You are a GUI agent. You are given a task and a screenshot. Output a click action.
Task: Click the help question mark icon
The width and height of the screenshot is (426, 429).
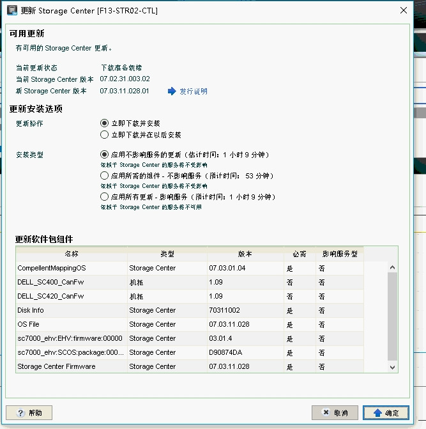point(20,413)
